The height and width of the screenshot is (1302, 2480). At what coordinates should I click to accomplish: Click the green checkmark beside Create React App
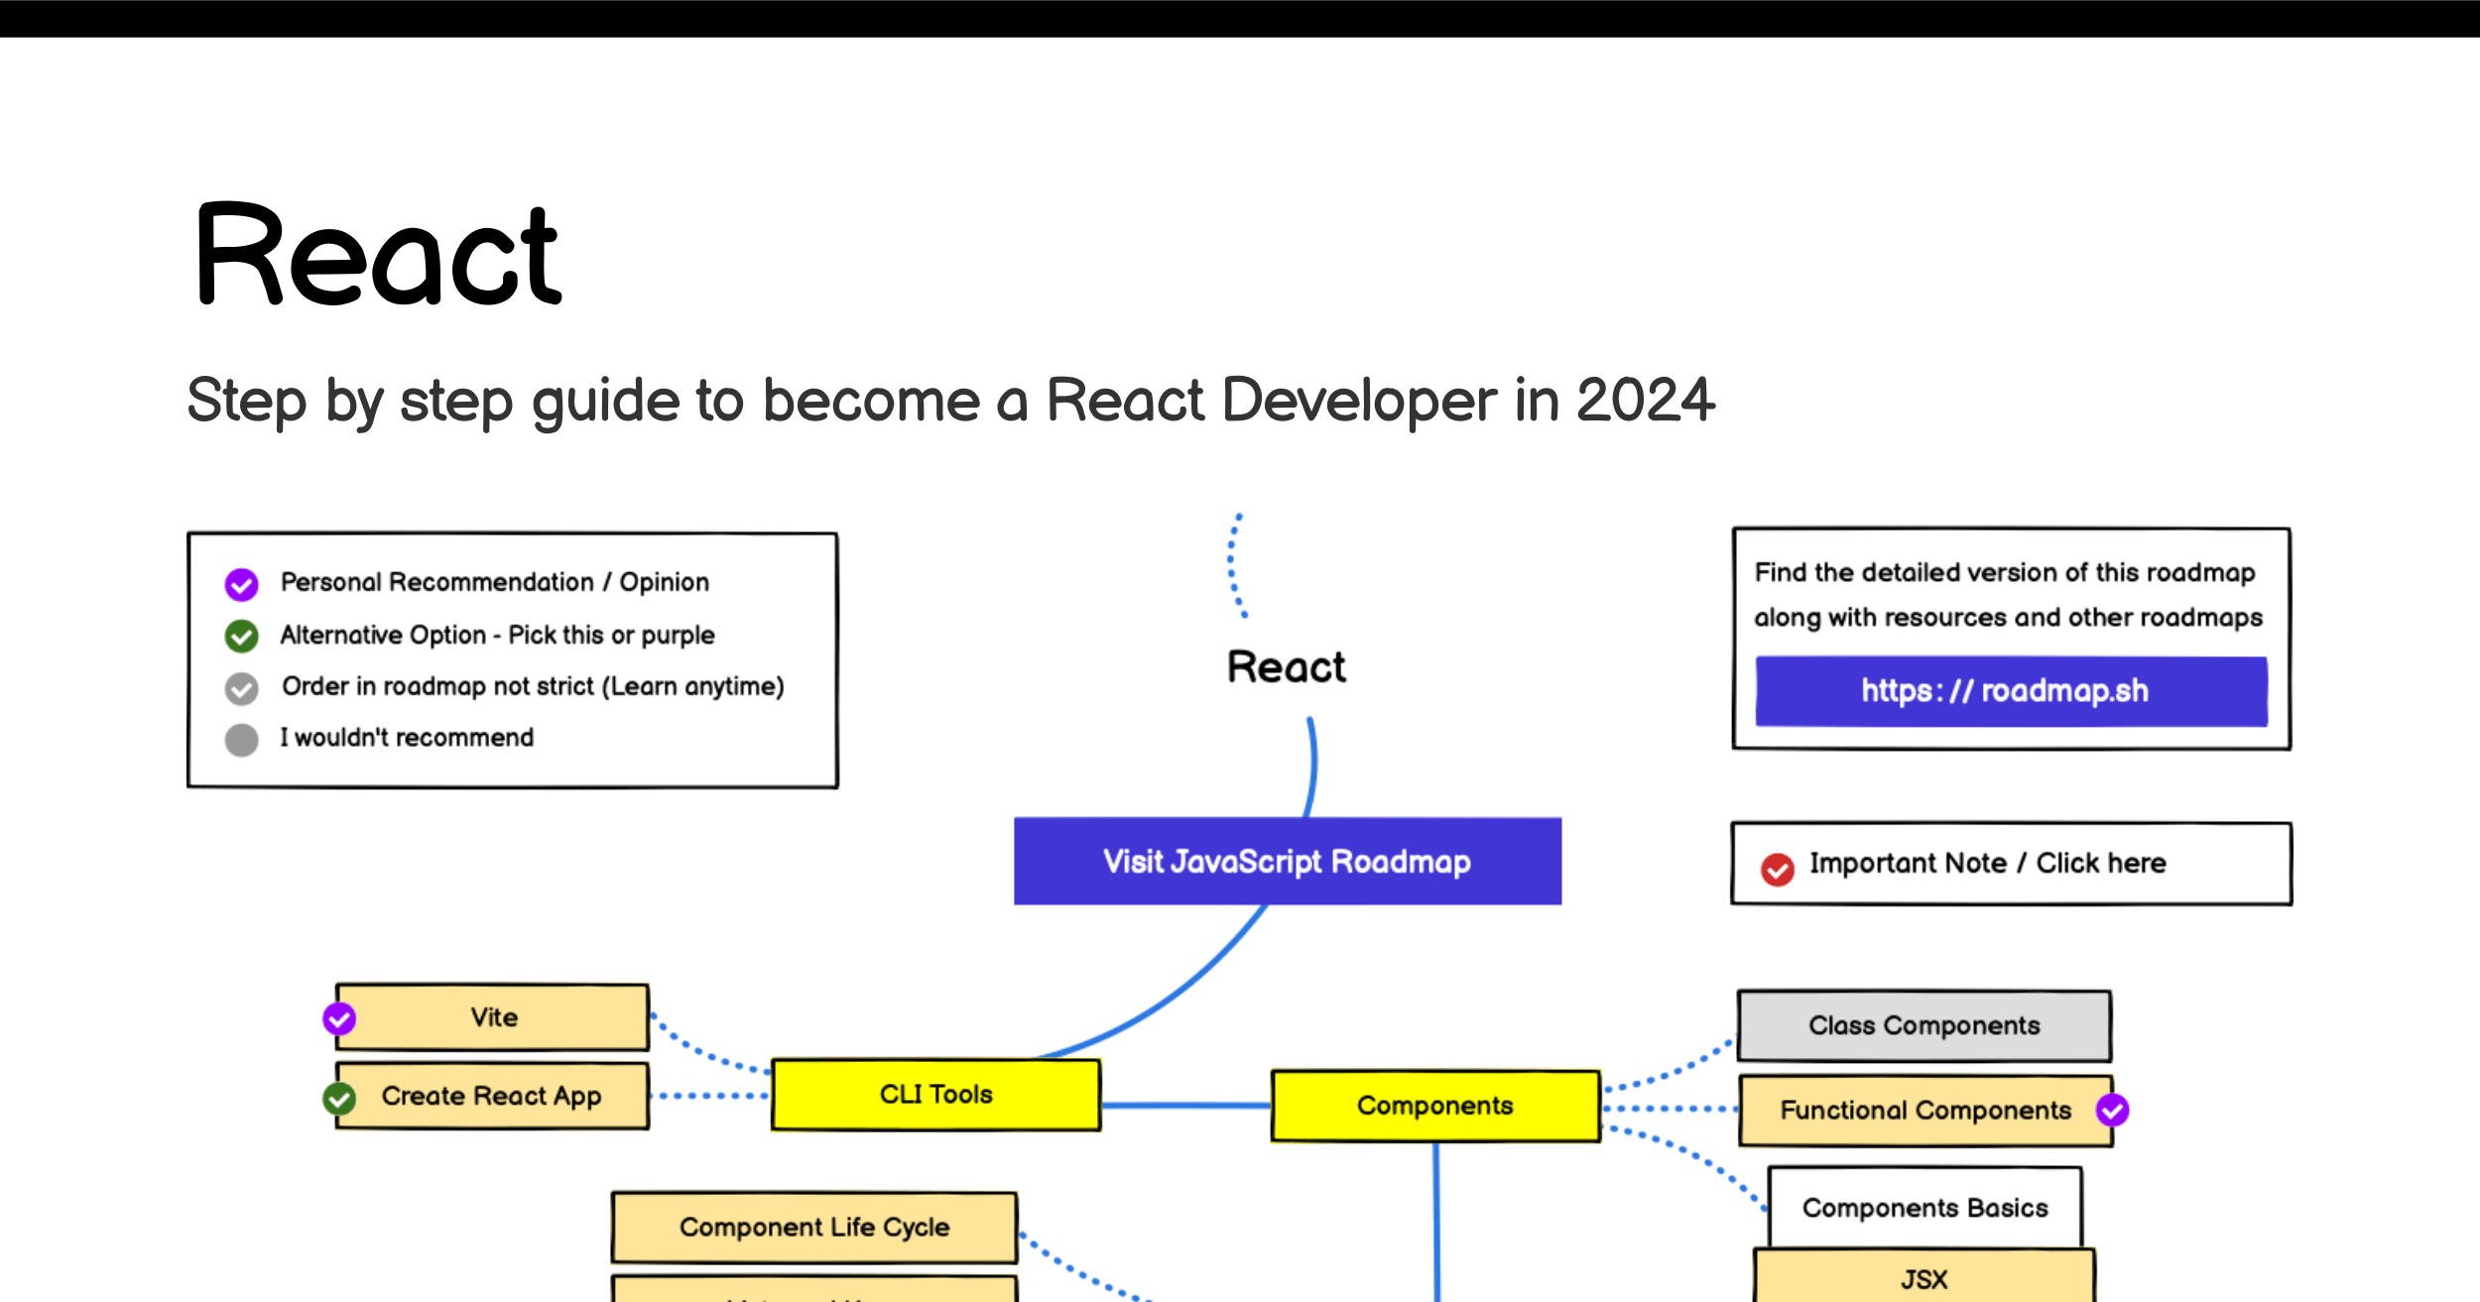(339, 1098)
